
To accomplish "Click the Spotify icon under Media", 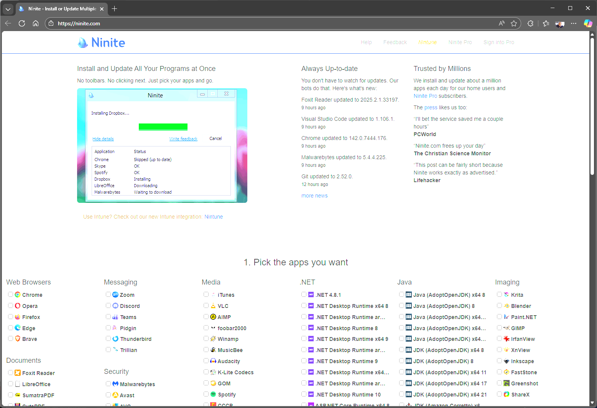I will pyautogui.click(x=213, y=394).
